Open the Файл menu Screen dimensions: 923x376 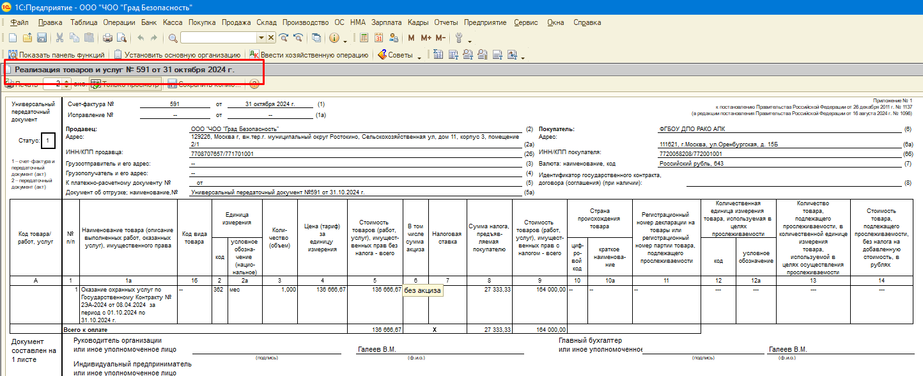(20, 22)
